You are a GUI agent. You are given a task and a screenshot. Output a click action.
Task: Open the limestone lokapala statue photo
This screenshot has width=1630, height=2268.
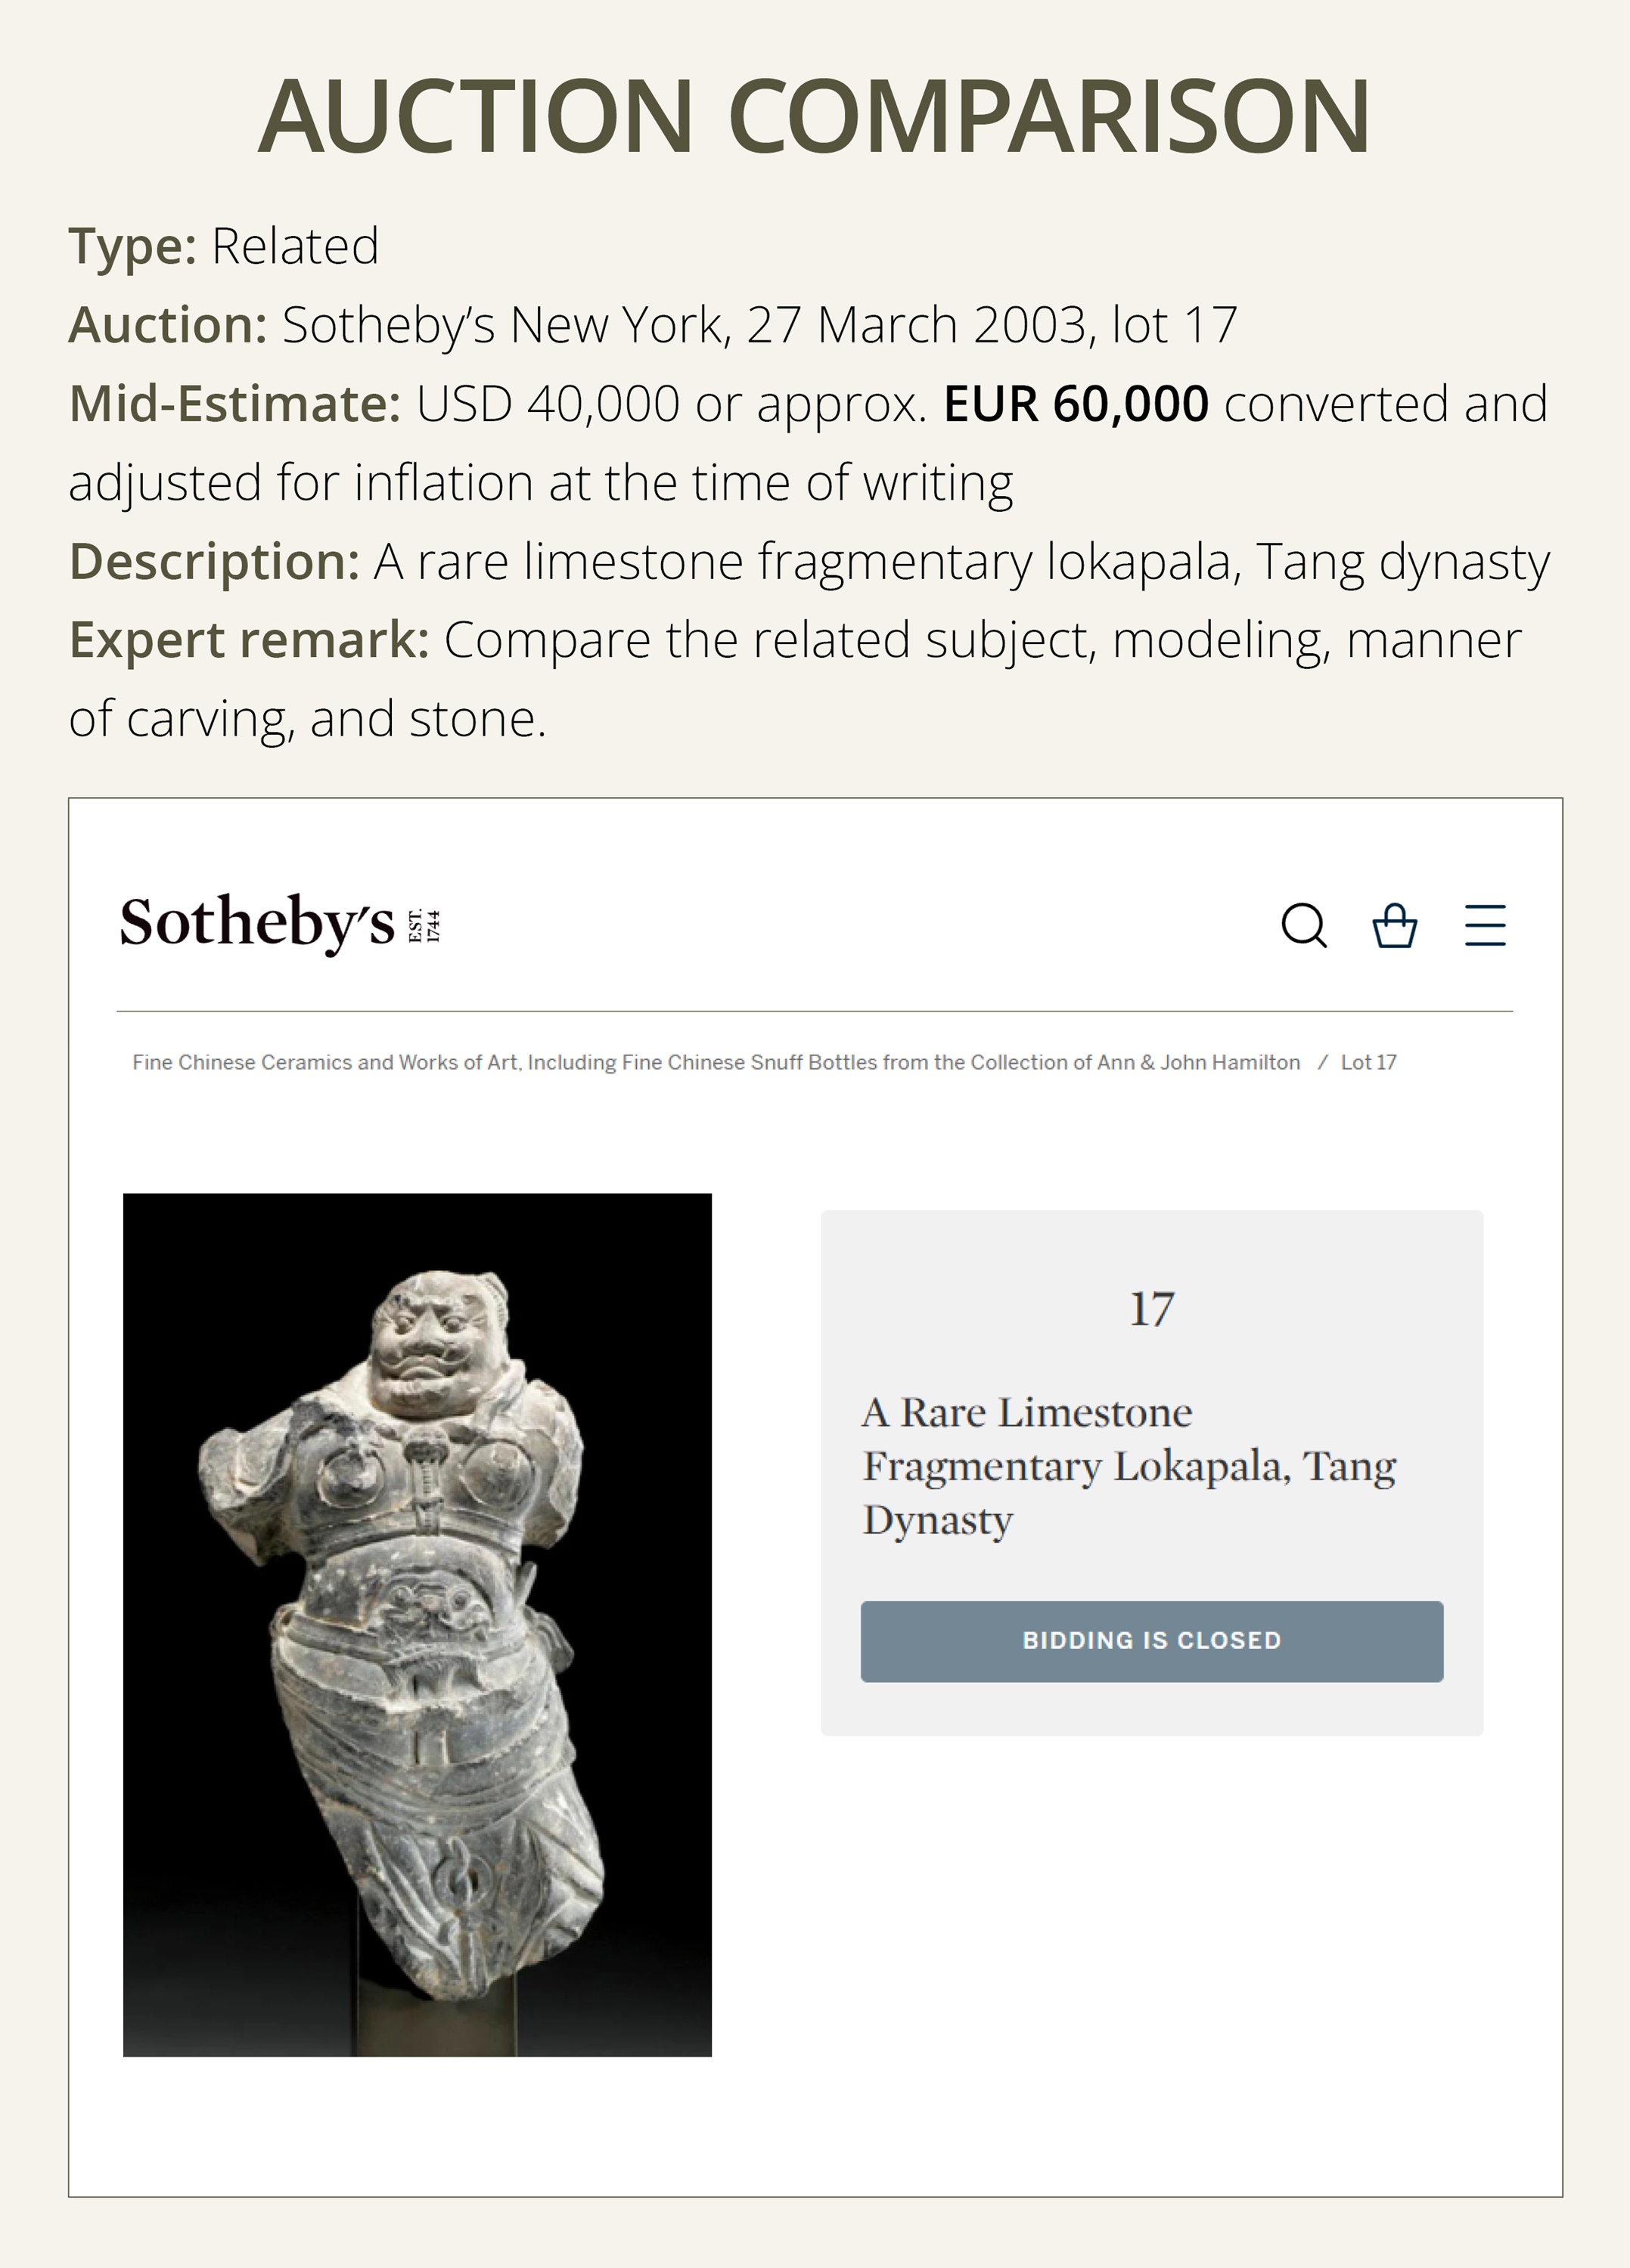(418, 1625)
